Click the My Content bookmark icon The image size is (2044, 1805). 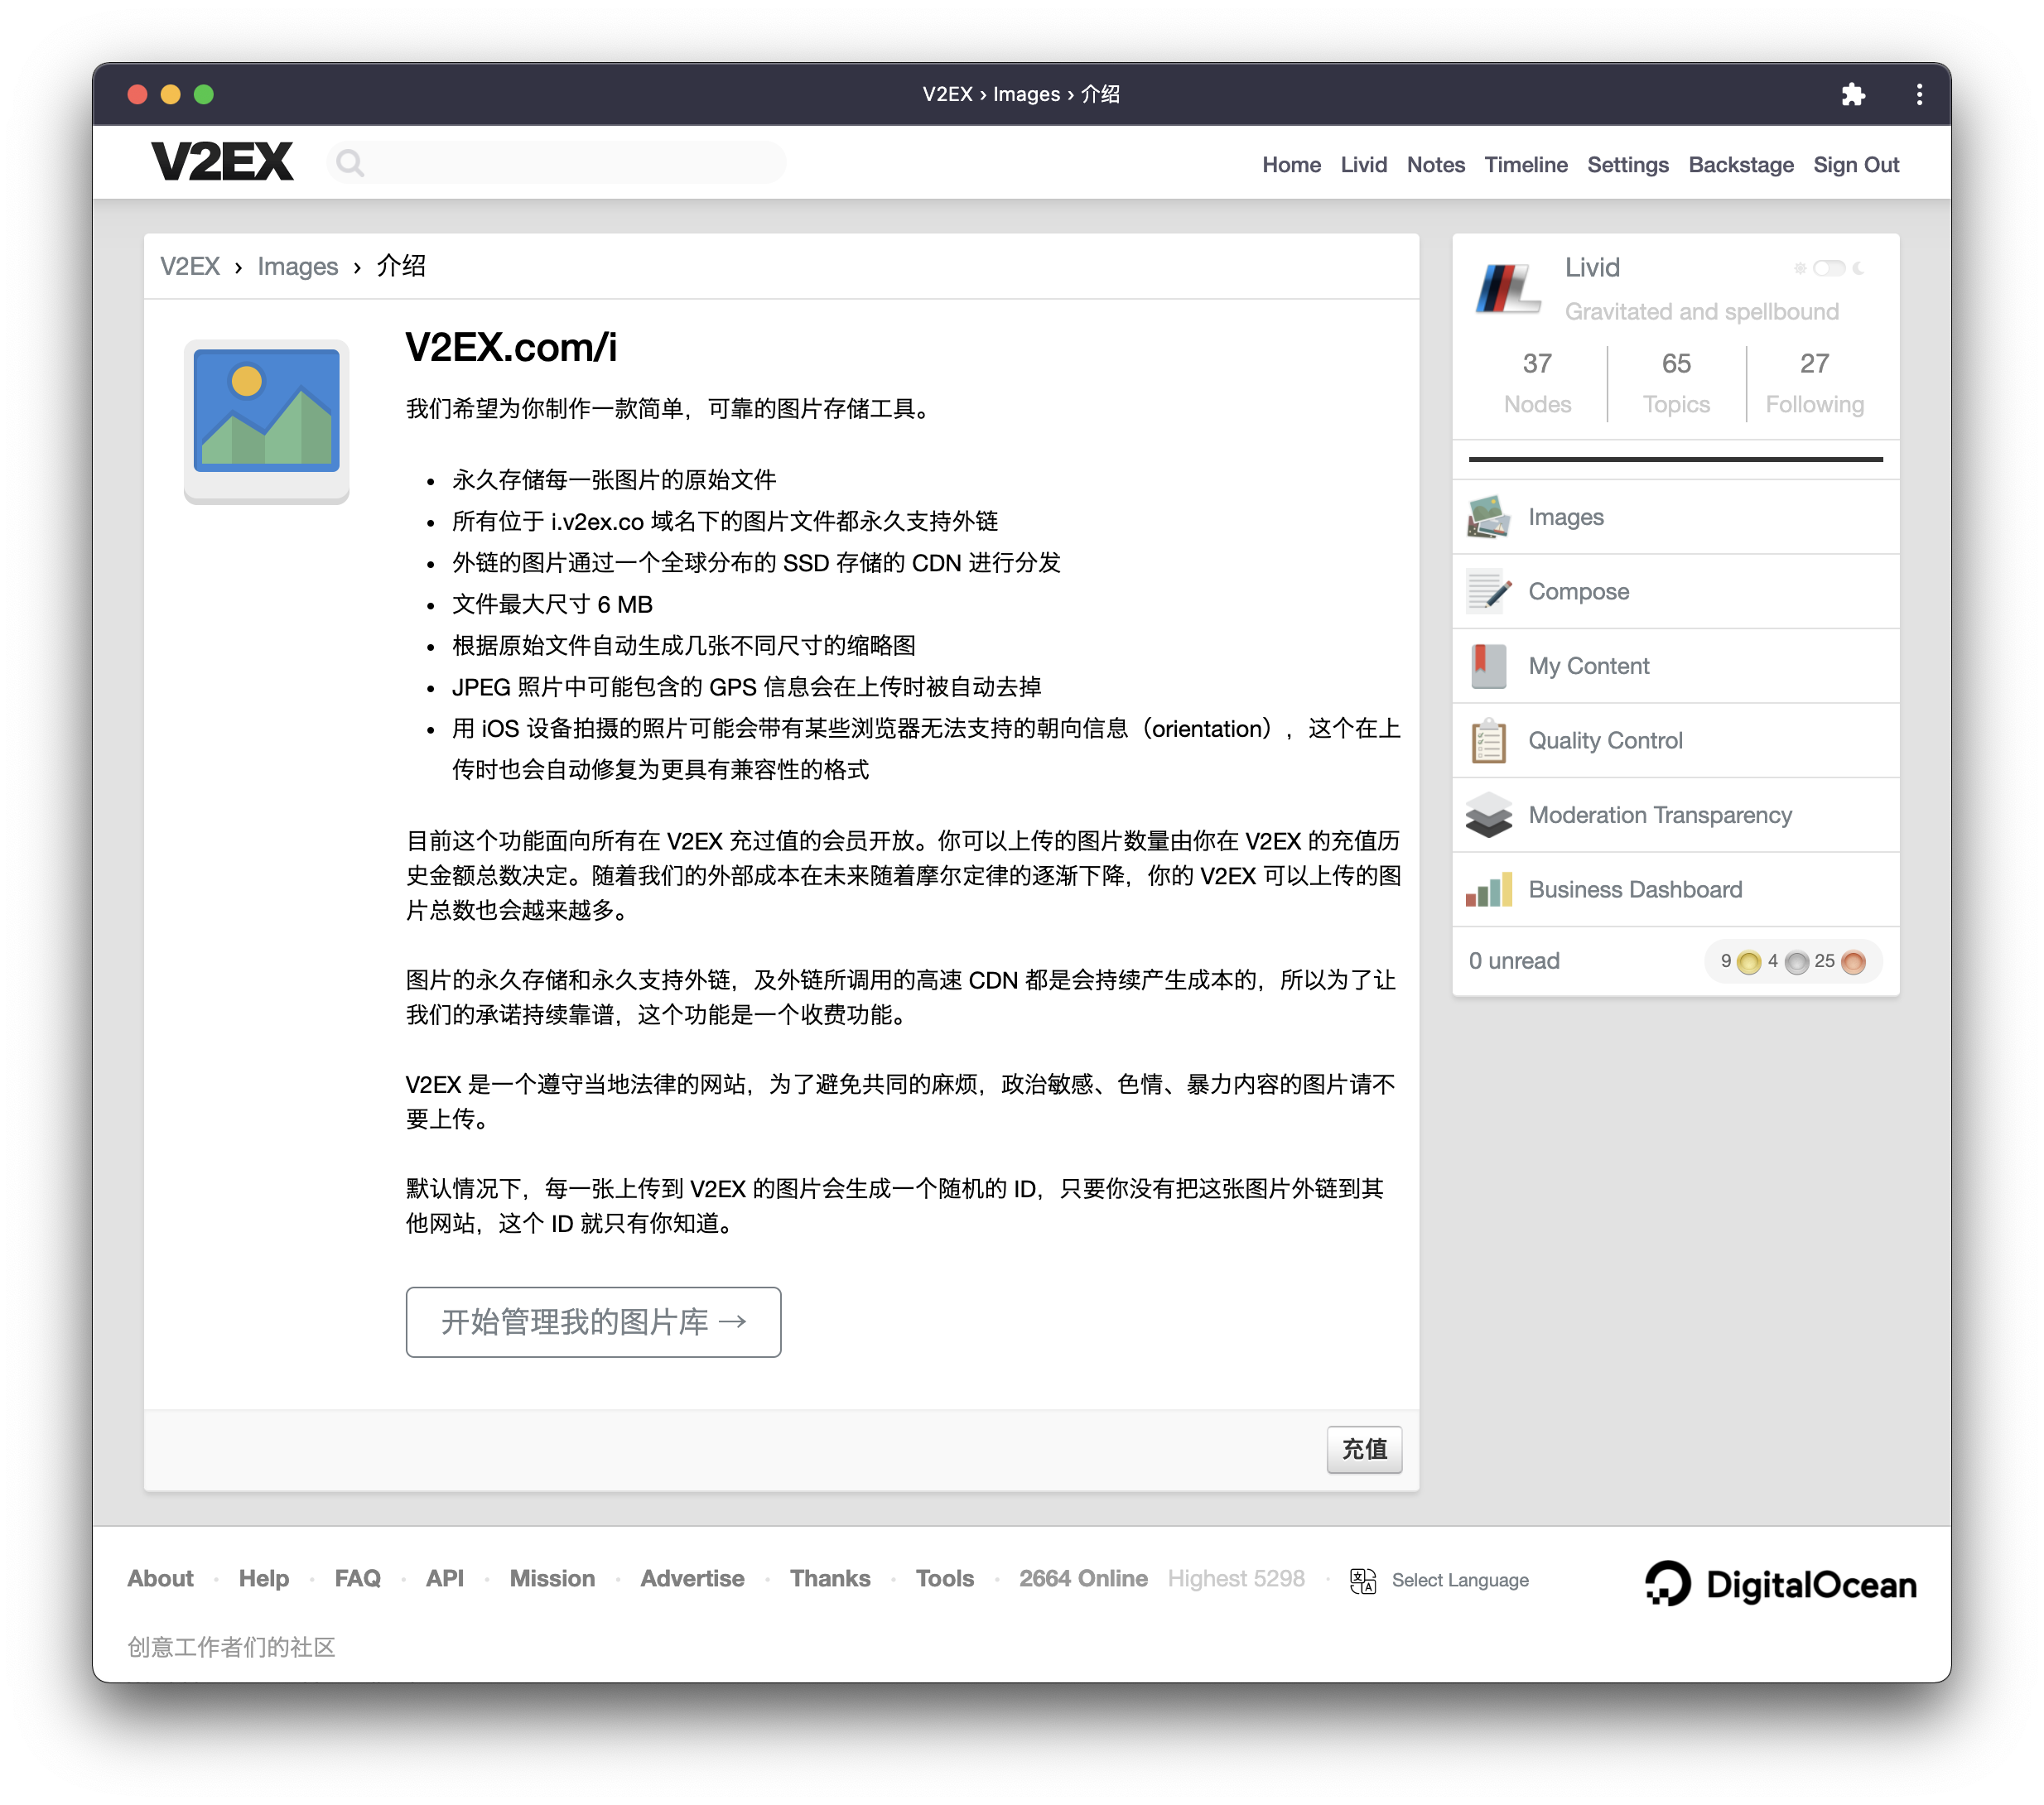point(1489,666)
